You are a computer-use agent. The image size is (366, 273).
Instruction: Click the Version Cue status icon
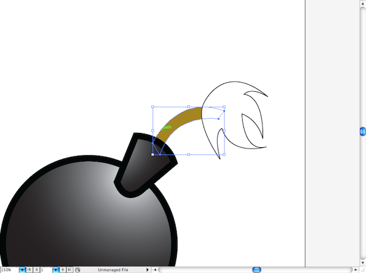point(78,270)
